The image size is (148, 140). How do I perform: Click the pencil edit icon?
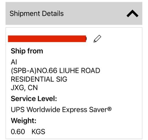(x=97, y=39)
